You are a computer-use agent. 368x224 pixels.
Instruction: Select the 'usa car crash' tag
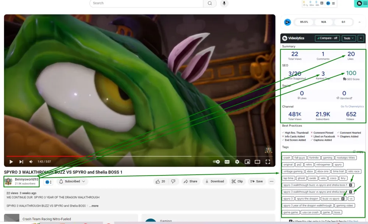[310, 212]
